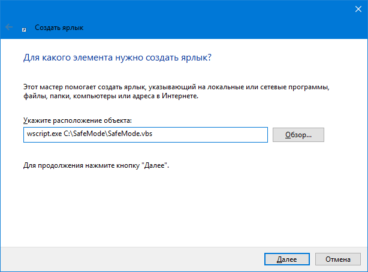Continue the wizard with the Далее button
The image size is (368, 272).
coord(287,259)
